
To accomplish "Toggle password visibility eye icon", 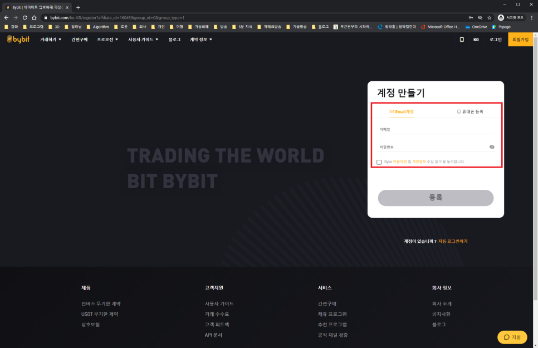I will [x=492, y=147].
